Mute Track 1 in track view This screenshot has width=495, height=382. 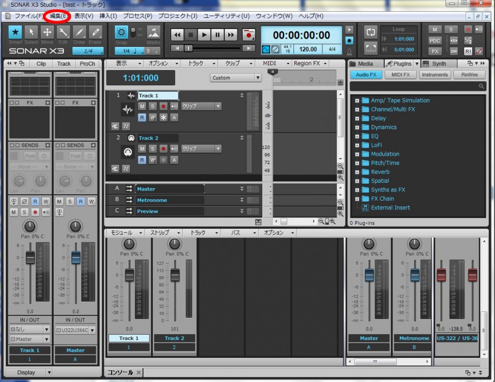point(142,106)
